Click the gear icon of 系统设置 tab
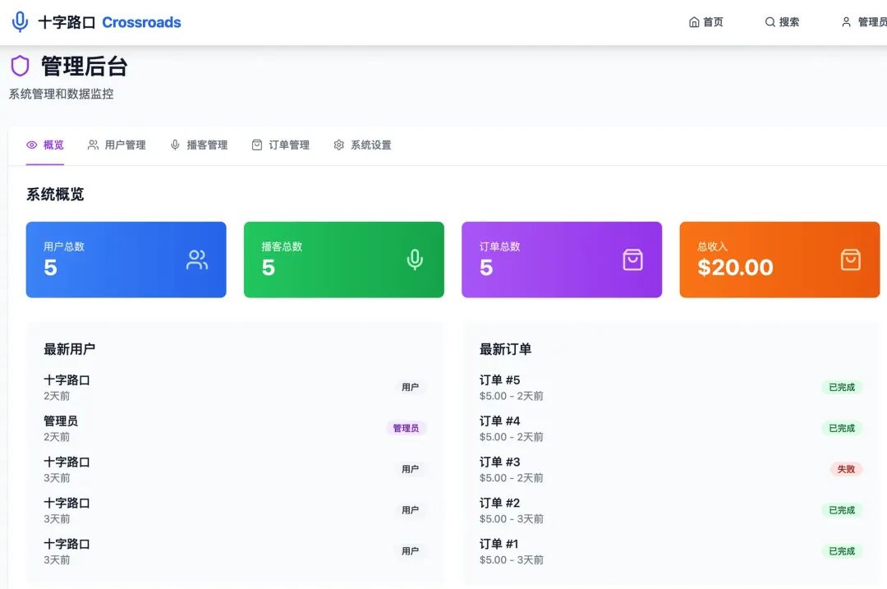887x589 pixels. point(339,145)
